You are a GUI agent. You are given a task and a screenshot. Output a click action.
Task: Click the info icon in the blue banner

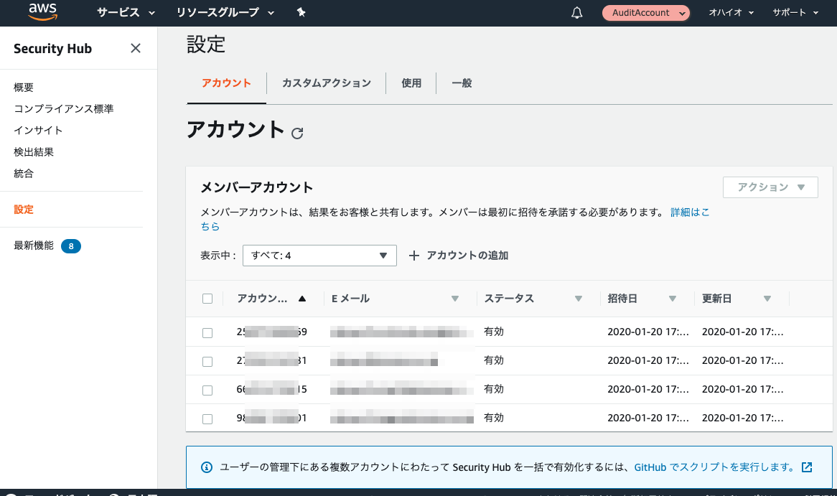pos(207,467)
